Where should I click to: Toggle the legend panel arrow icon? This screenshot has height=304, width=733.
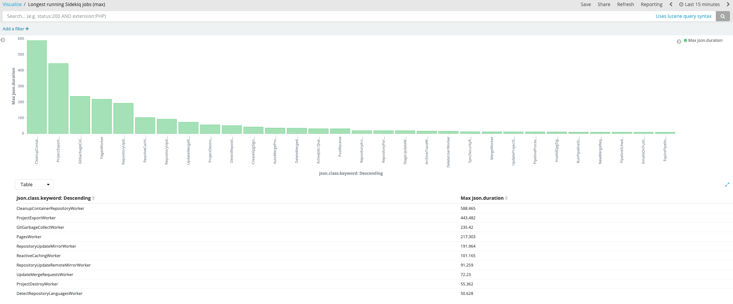(x=679, y=42)
